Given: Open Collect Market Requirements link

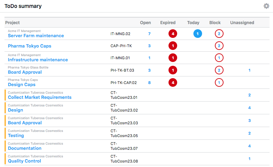Looking at the screenshot, I should [x=40, y=97].
